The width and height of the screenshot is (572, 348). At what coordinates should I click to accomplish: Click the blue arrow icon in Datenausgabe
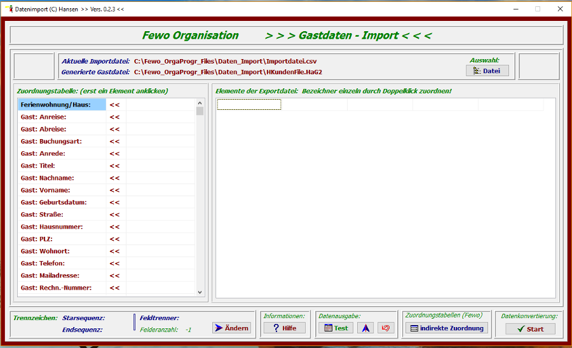click(x=365, y=328)
